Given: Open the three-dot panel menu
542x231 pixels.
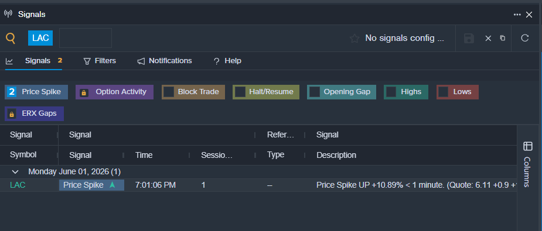Looking at the screenshot, I should (x=517, y=15).
